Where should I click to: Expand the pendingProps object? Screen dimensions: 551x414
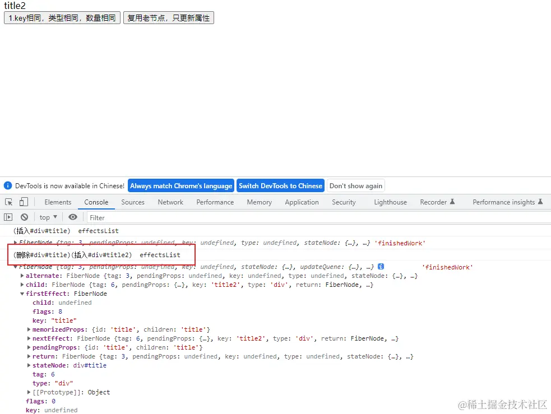tap(29, 347)
